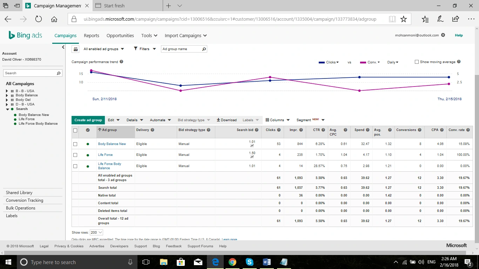The image size is (479, 269).
Task: Click the Impr. column help icon
Action: pyautogui.click(x=301, y=130)
